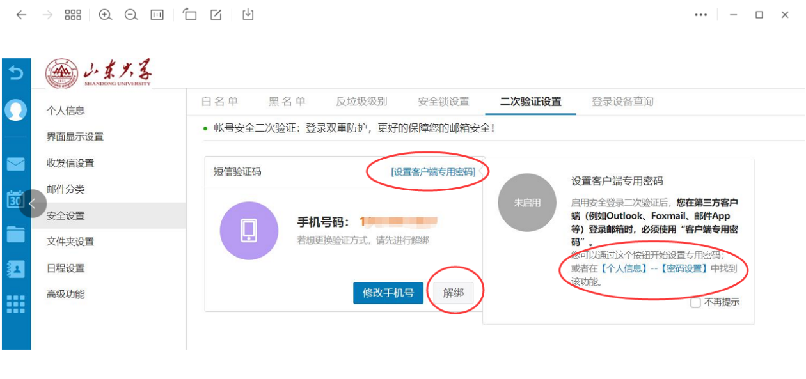Go back with the left arrow
The image size is (806, 379).
pyautogui.click(x=21, y=15)
